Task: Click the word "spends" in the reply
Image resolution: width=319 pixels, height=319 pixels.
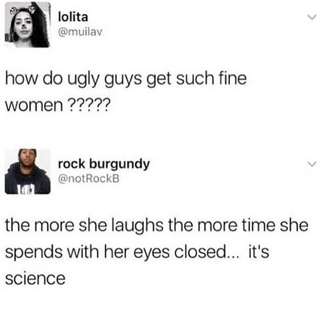Action: point(34,253)
